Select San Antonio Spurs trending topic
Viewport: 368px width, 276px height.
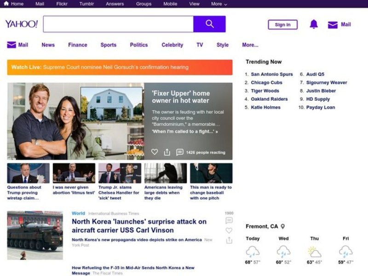pyautogui.click(x=271, y=74)
